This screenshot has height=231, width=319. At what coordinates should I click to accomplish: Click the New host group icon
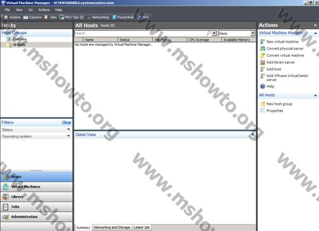[263, 104]
